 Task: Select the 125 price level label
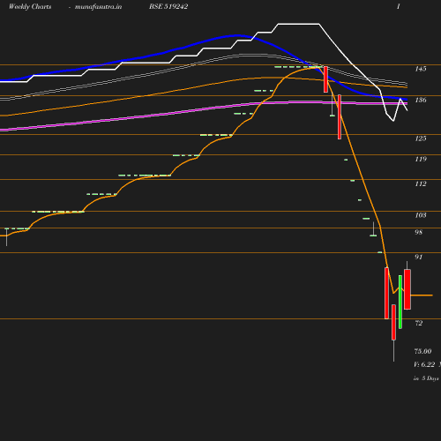[421, 138]
